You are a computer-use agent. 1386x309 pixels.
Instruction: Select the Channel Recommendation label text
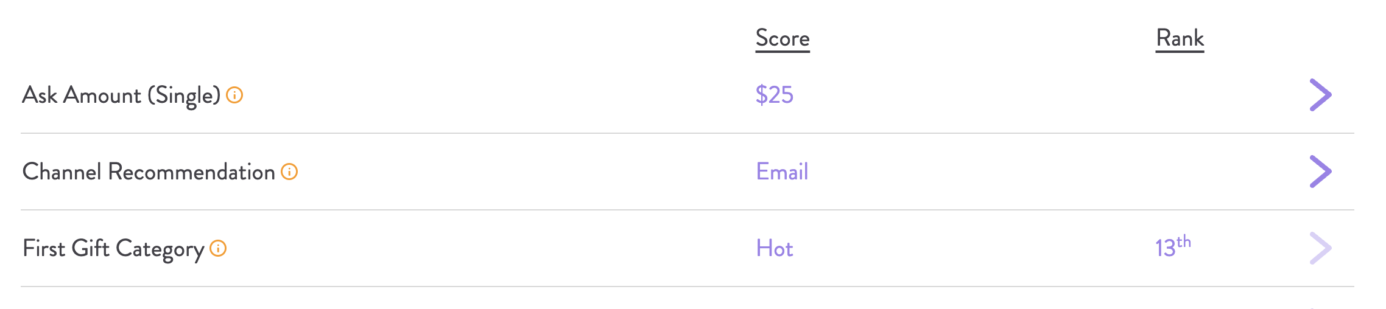click(149, 172)
